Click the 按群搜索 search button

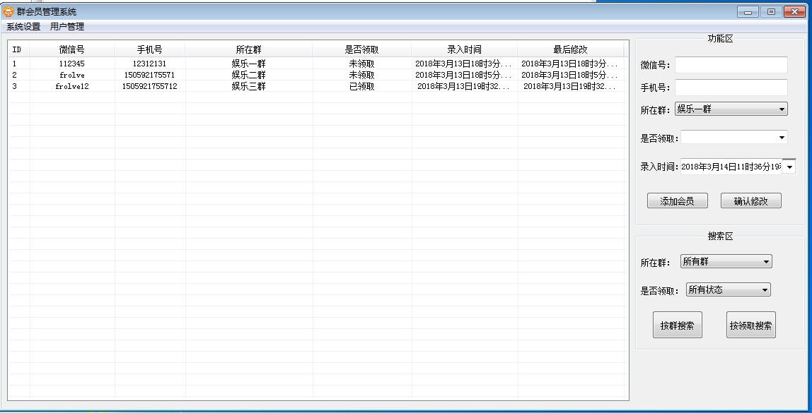[x=677, y=324]
